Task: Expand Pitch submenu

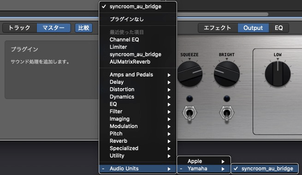Action: 138,134
